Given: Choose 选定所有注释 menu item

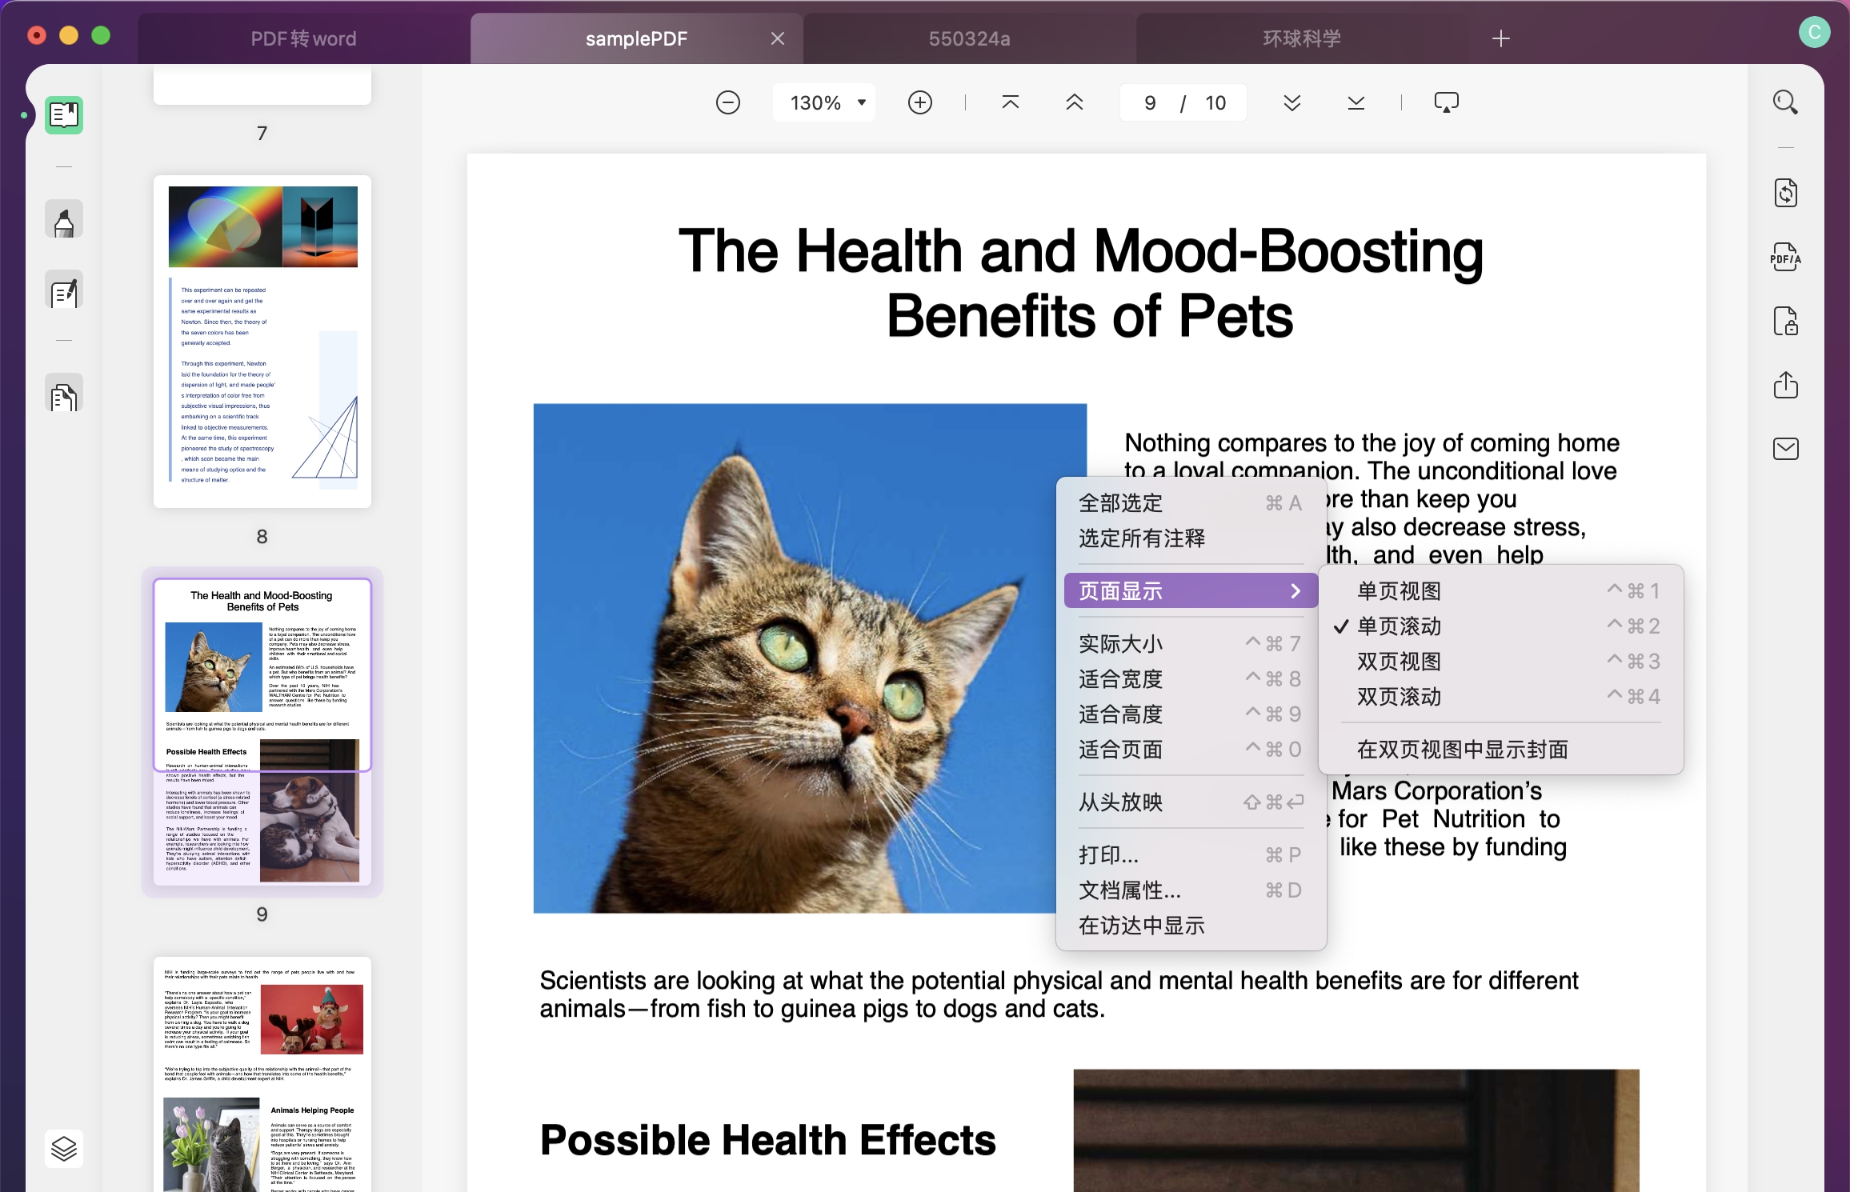Looking at the screenshot, I should point(1191,538).
